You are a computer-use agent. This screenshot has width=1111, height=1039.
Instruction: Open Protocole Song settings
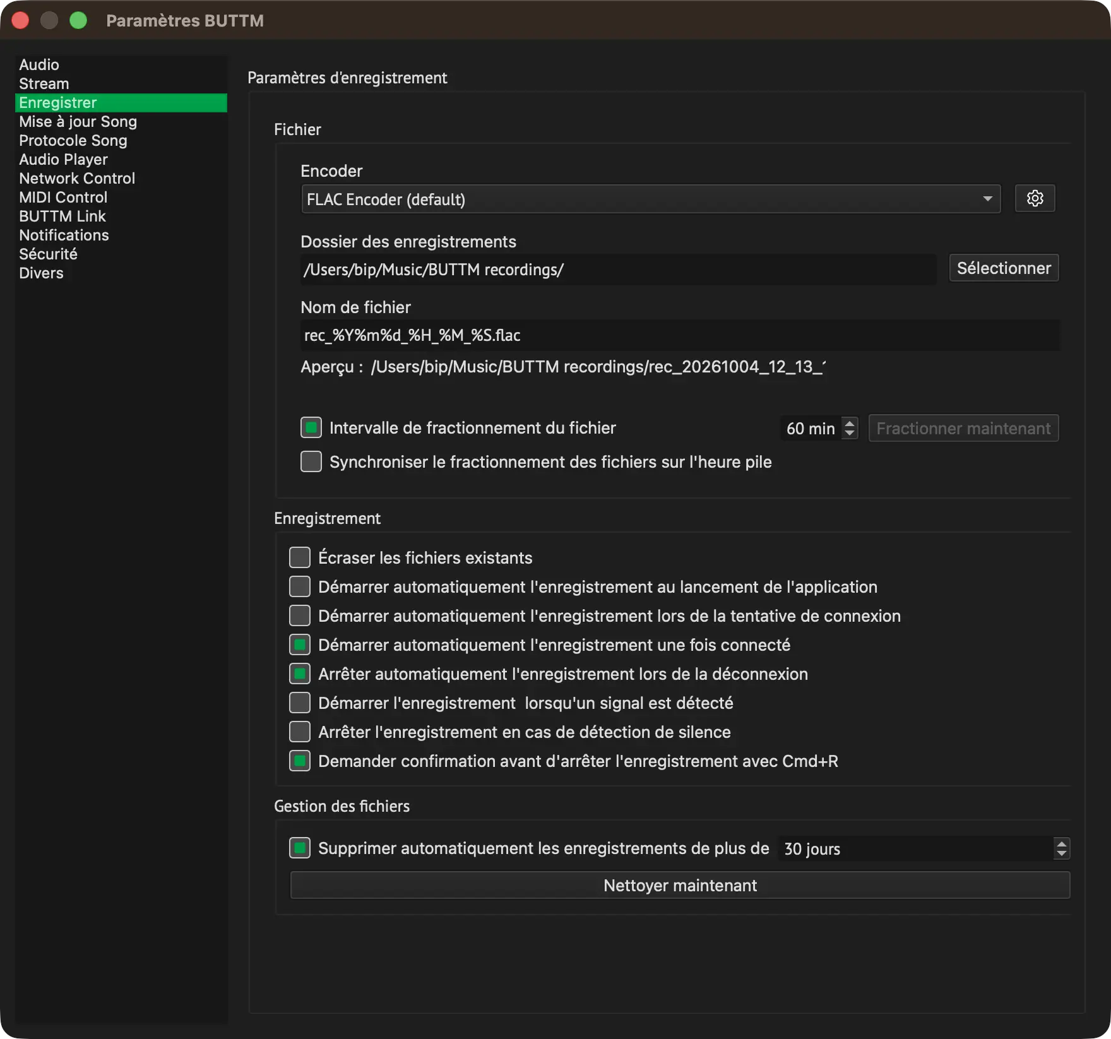point(121,141)
